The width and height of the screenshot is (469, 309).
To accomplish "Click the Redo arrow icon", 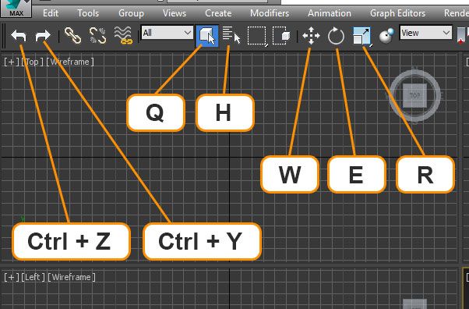I will (43, 36).
